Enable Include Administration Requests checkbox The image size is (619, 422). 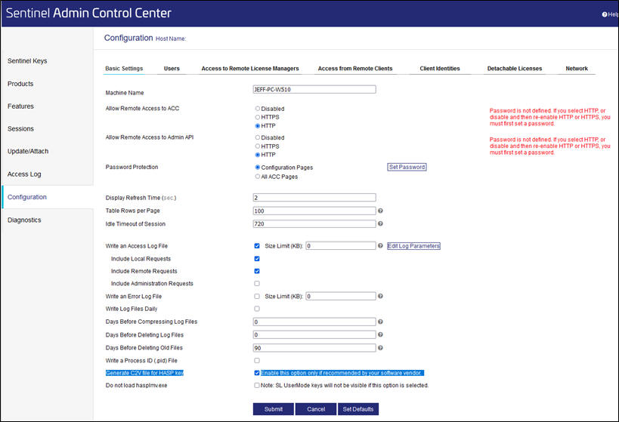(x=257, y=284)
